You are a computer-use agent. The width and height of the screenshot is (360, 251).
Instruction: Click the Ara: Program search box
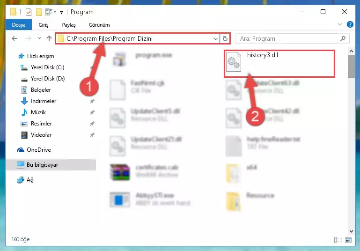click(293, 38)
